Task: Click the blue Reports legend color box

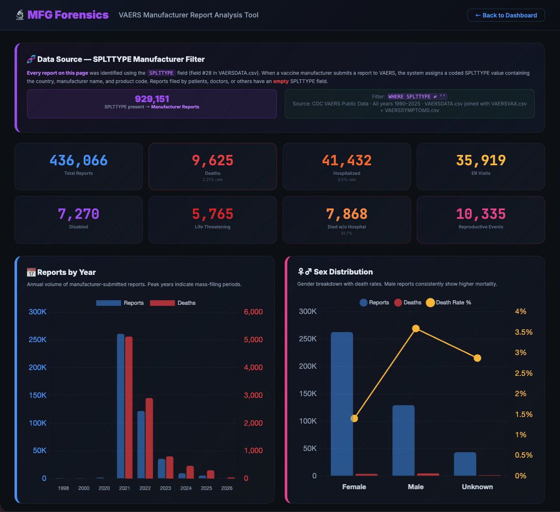Action: [109, 303]
